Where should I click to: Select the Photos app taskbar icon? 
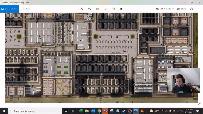(x=136, y=111)
